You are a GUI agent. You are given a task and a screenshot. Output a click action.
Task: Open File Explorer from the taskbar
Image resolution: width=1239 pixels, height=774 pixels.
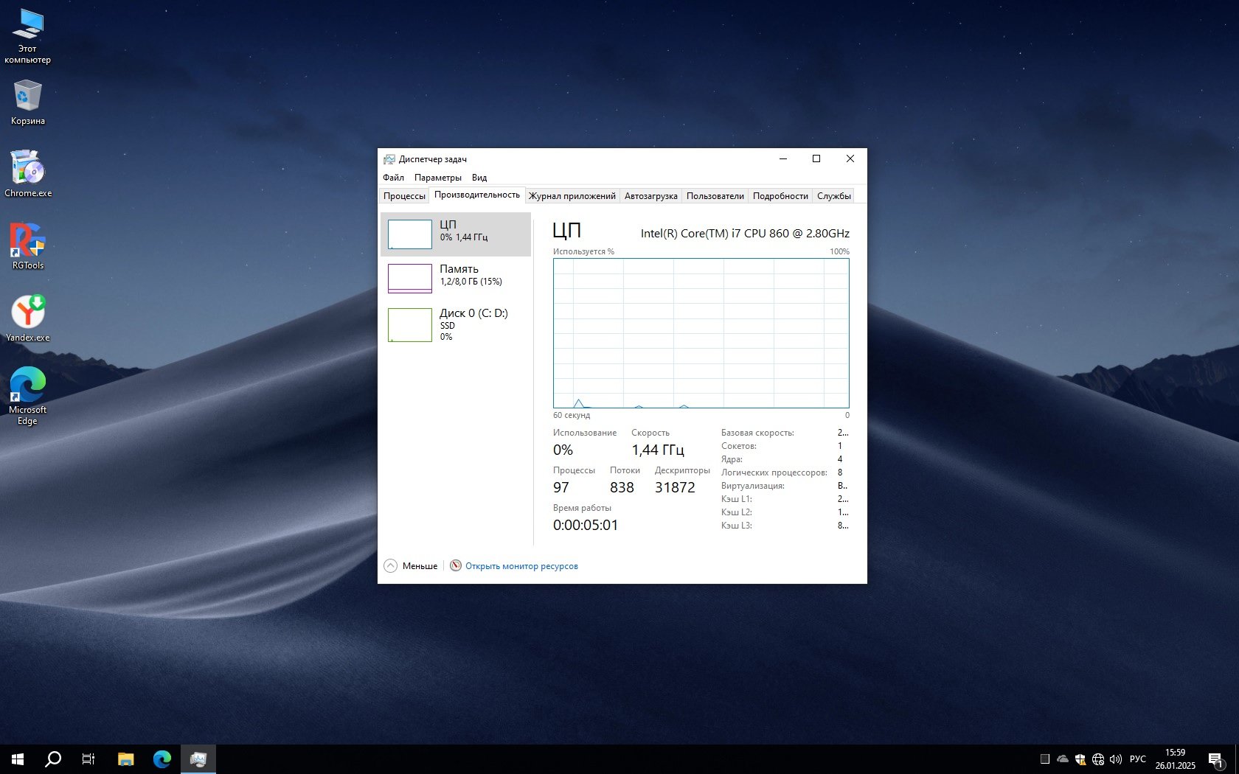126,759
